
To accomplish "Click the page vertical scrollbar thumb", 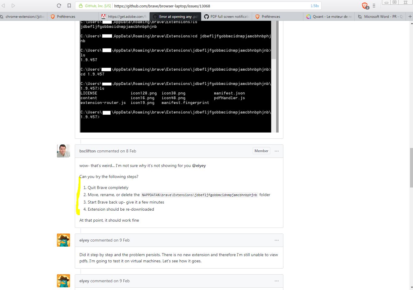I will (x=411, y=168).
